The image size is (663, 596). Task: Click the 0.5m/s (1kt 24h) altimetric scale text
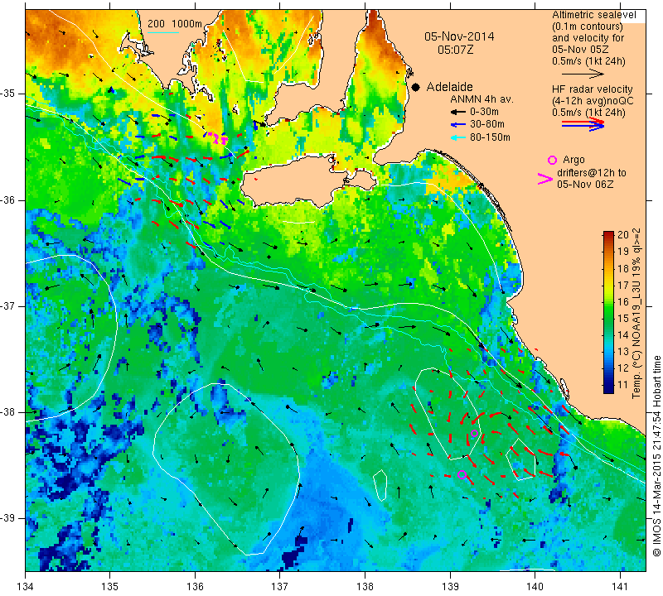click(x=588, y=61)
